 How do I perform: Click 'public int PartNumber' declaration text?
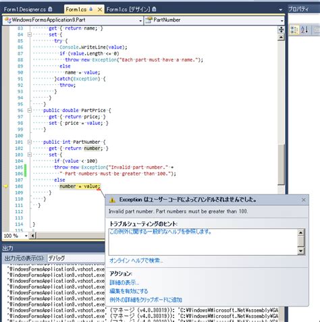point(72,142)
